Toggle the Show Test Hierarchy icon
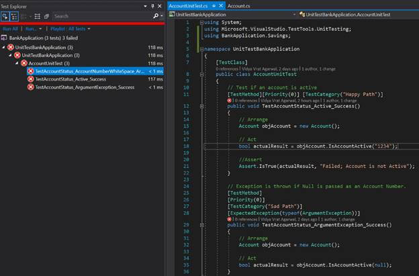This screenshot has height=276, width=419. coord(14,16)
